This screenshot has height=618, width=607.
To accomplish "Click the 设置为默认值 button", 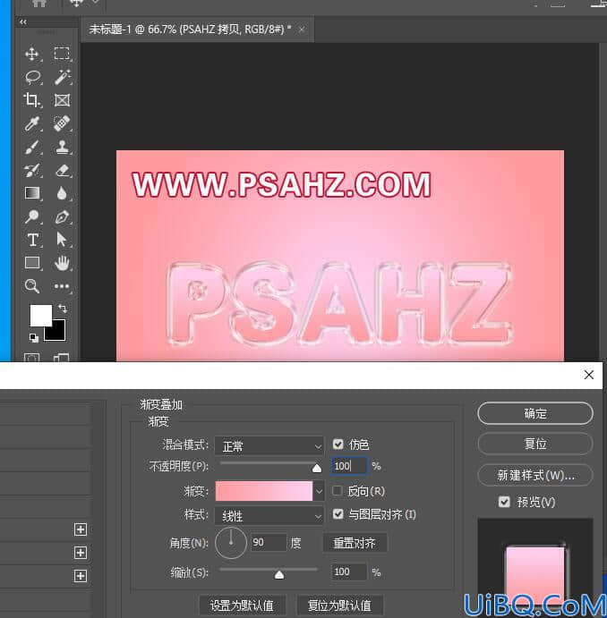I will (x=242, y=605).
